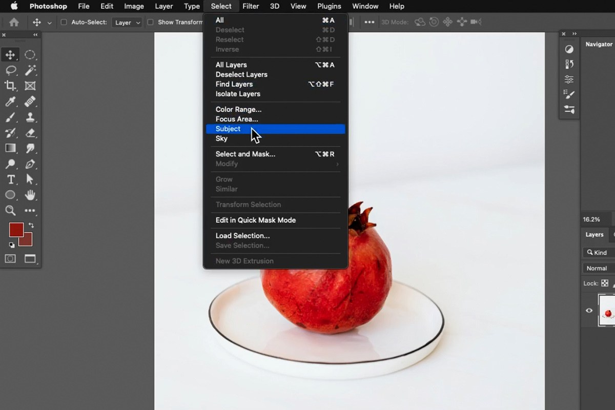Select the Gradient tool
This screenshot has height=410, width=615.
pos(10,148)
